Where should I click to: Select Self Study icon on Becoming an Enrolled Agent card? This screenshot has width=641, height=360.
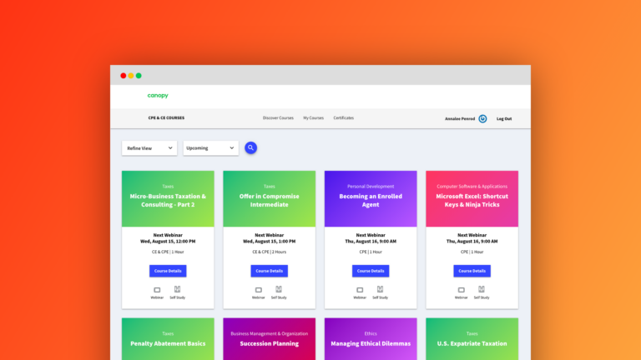tap(381, 289)
